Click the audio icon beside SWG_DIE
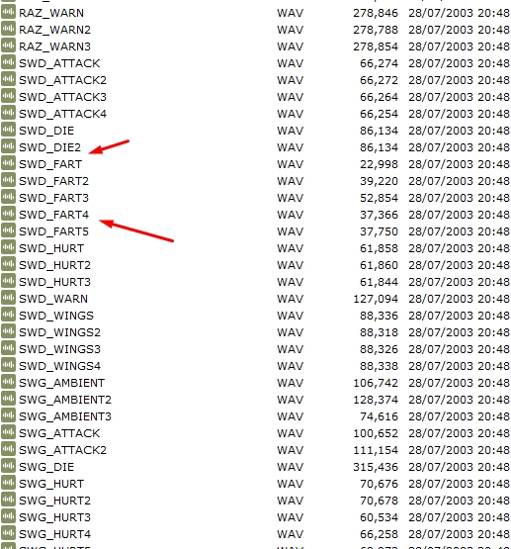This screenshot has height=549, width=511. pos(8,465)
